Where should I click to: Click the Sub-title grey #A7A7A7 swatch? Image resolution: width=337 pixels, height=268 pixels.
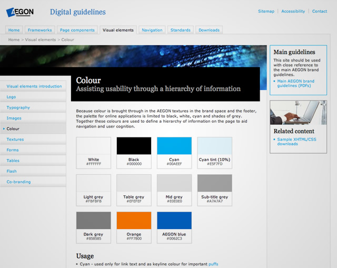[x=215, y=190]
